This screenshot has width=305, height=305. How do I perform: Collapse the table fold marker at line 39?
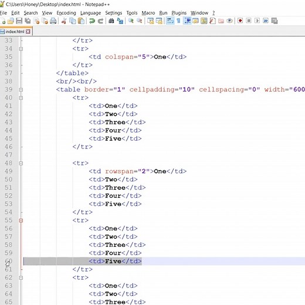[21, 90]
